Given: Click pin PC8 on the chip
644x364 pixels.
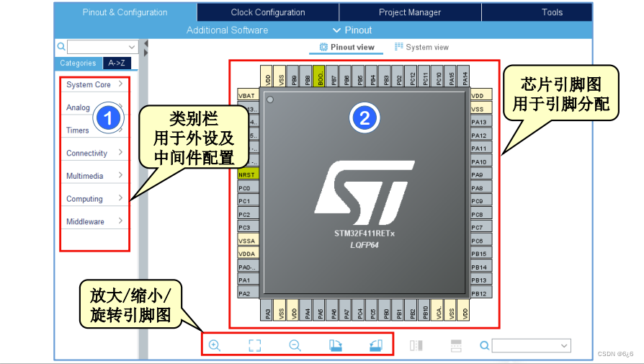Looking at the screenshot, I should [481, 214].
